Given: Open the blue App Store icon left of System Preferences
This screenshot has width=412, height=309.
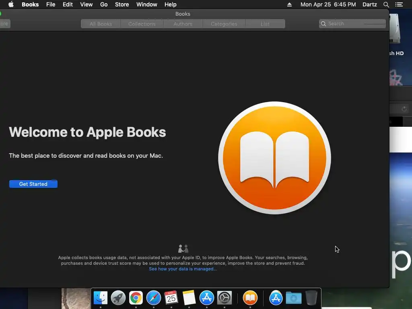Looking at the screenshot, I should click(207, 298).
